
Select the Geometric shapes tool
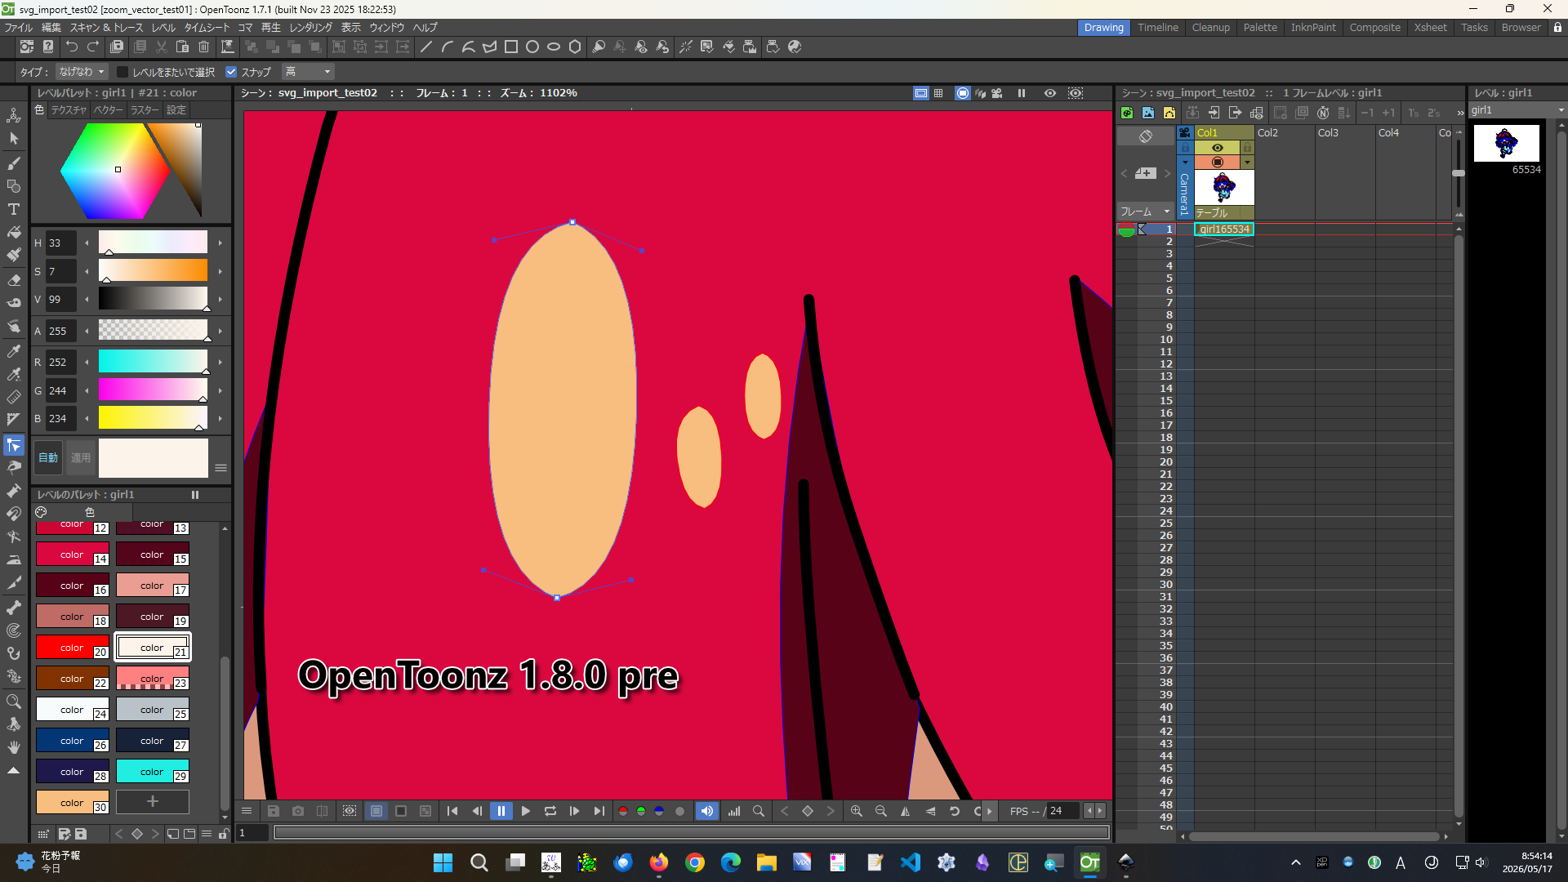click(x=14, y=186)
